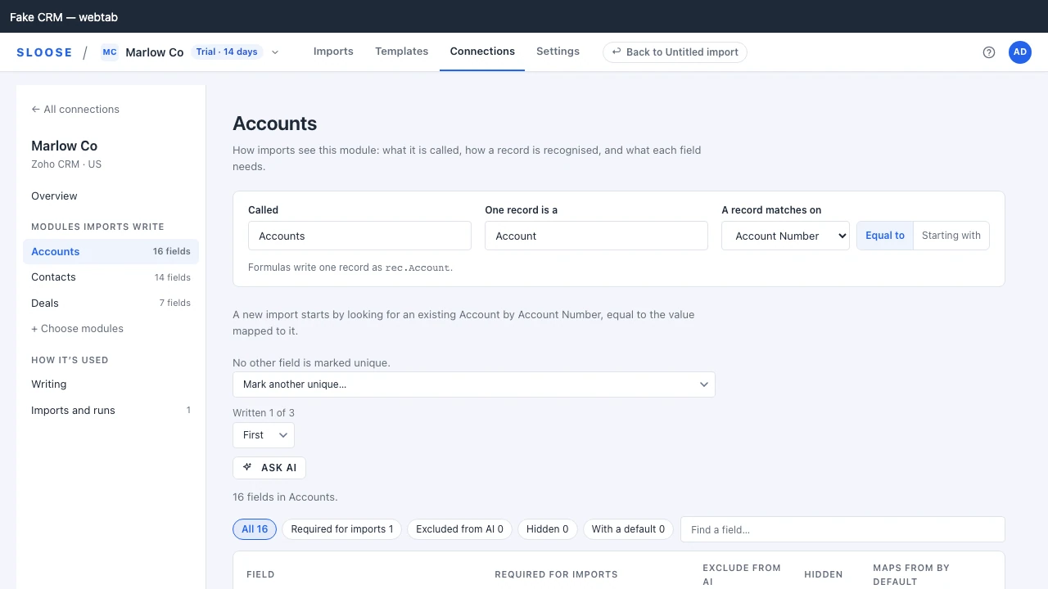Click the 'FIELD' column header
Screen dimensions: 1048x589
[x=260, y=574]
